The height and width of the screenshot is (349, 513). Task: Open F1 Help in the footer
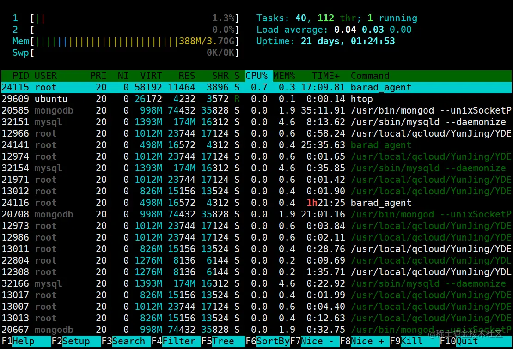26,341
